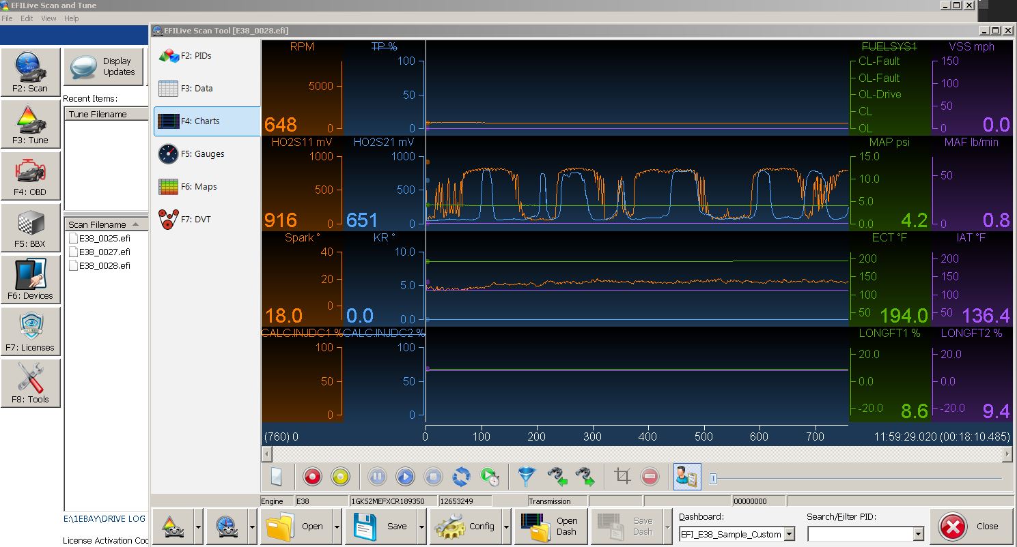This screenshot has height=547, width=1017.
Task: Click the Tune Filename column header
Action: click(x=106, y=114)
